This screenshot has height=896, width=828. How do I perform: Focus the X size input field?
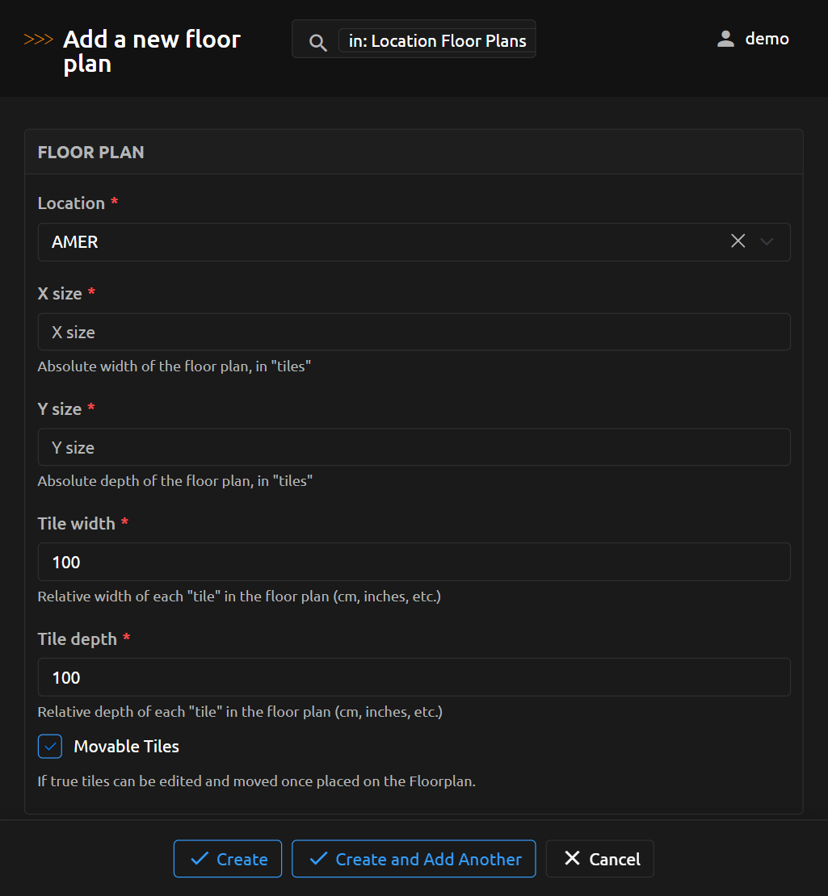click(414, 332)
